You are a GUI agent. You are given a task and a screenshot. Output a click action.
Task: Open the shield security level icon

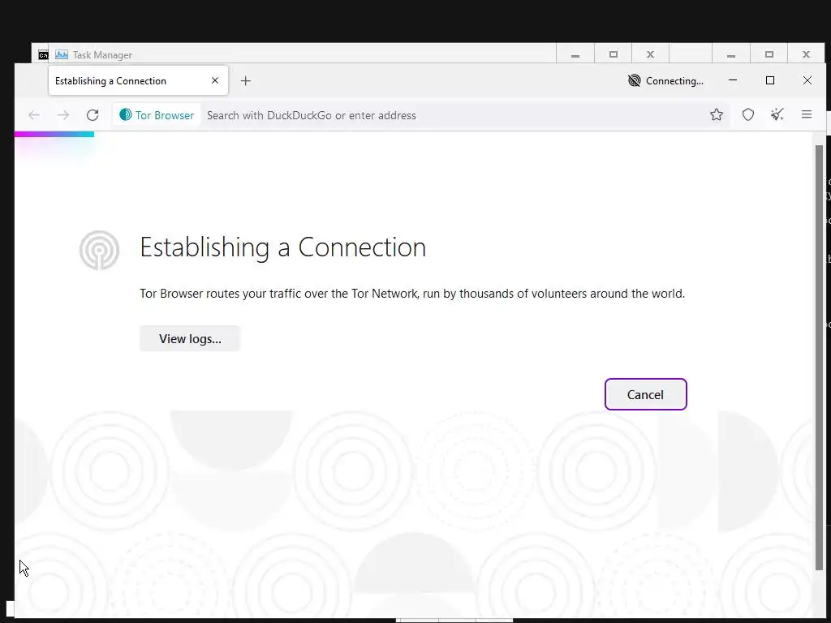pyautogui.click(x=747, y=114)
